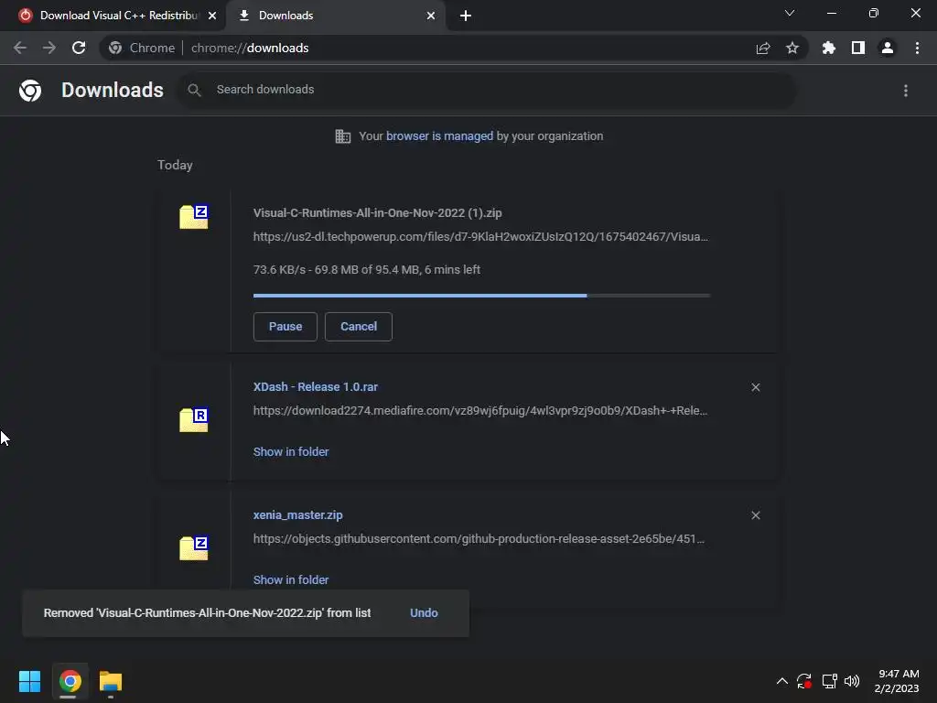Image resolution: width=937 pixels, height=703 pixels.
Task: Click the browser forward arrow
Action: tap(49, 48)
